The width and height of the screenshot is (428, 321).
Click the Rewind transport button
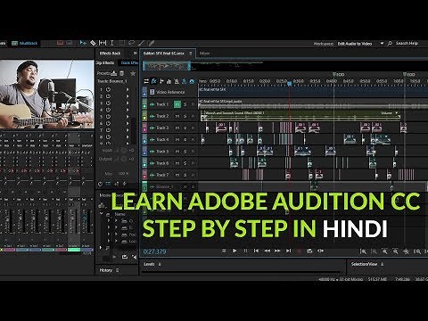pyautogui.click(x=267, y=251)
